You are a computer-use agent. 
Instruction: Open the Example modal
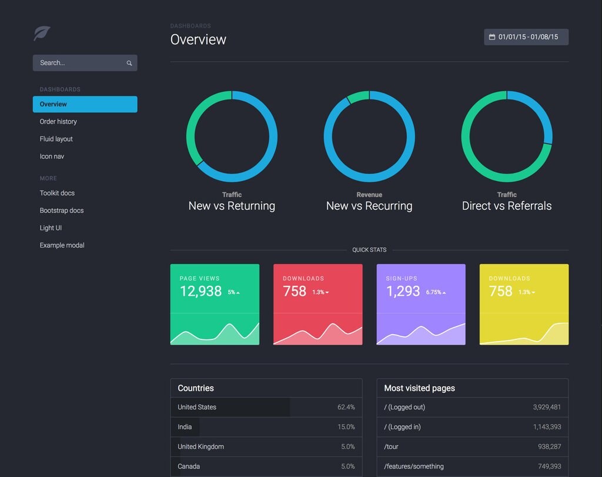62,245
